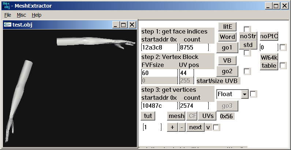Screen dimensions: 291x150
Task: Maximize the test.obj child window
Action: [x=123, y=25]
